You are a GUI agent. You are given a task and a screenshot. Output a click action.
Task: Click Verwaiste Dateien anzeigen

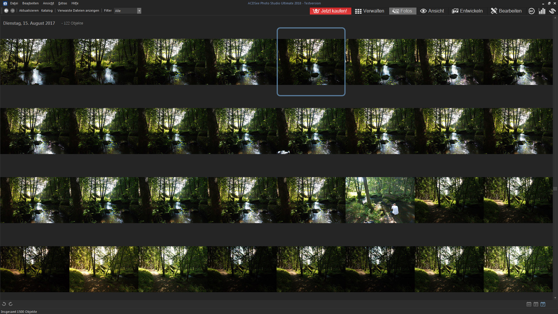point(78,11)
